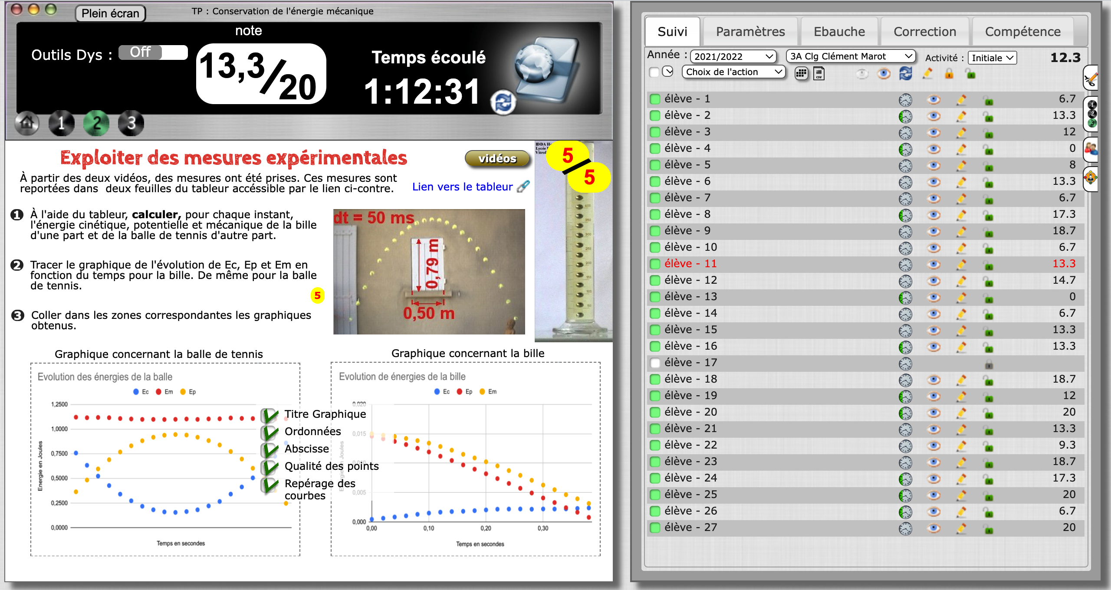The width and height of the screenshot is (1111, 590).
Task: Click the CSV export icon
Action: (818, 73)
